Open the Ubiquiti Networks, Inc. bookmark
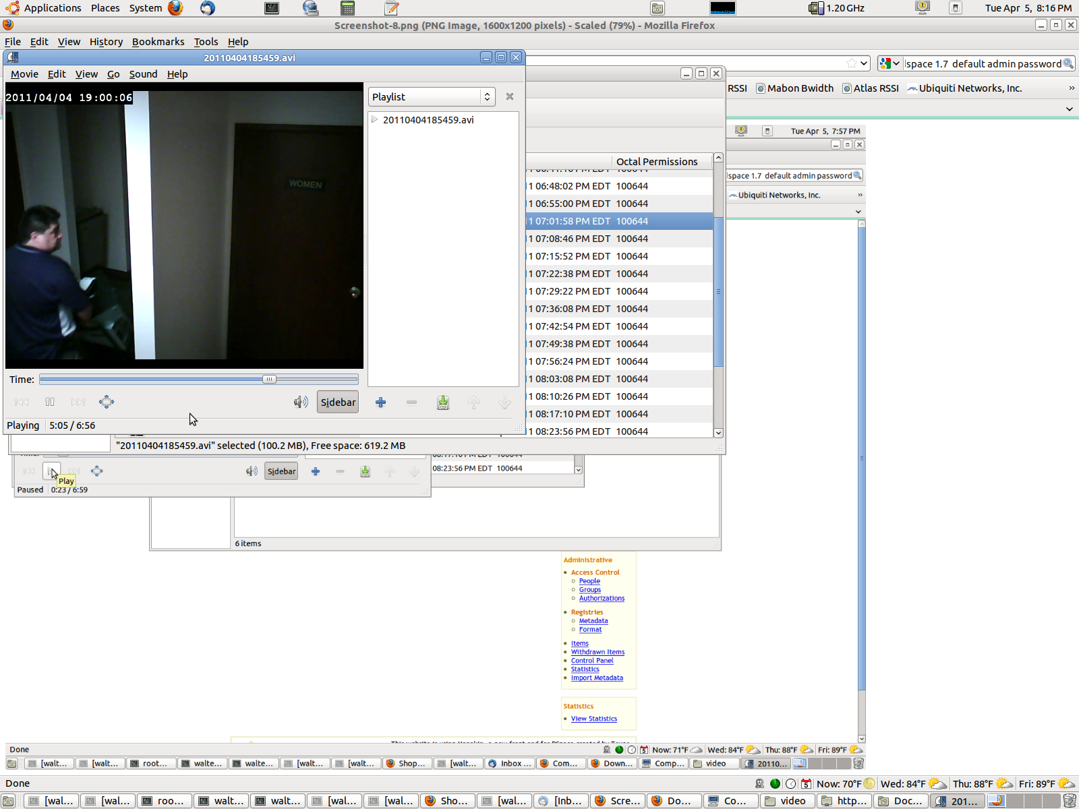Image resolution: width=1079 pixels, height=809 pixels. [964, 88]
